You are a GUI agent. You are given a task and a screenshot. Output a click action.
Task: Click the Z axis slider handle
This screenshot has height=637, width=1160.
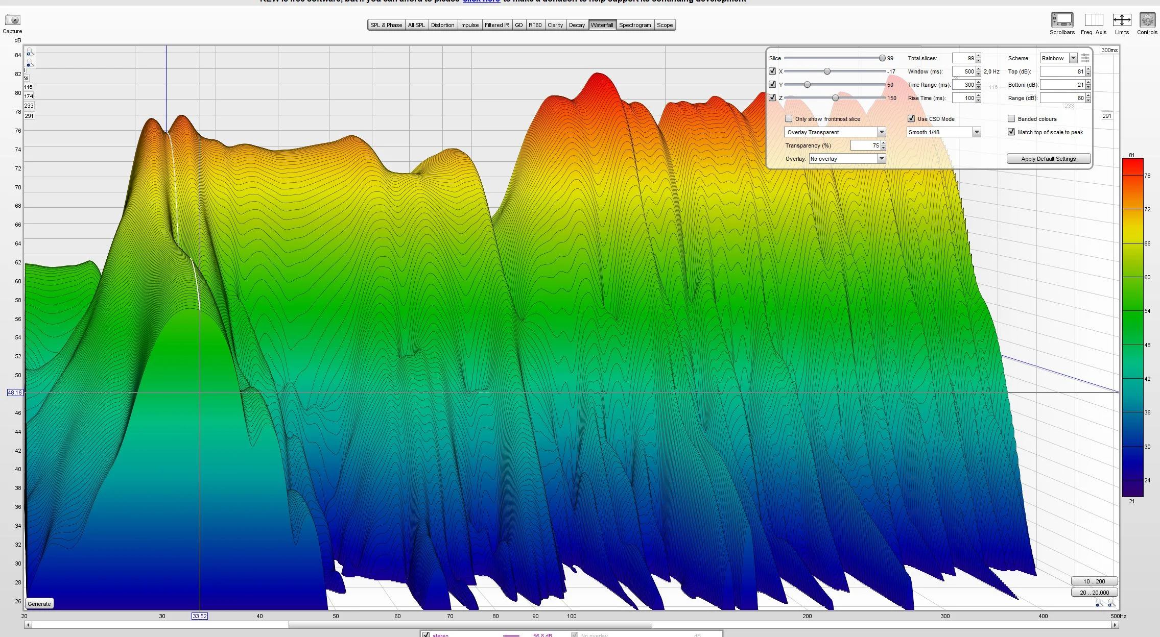pos(835,98)
